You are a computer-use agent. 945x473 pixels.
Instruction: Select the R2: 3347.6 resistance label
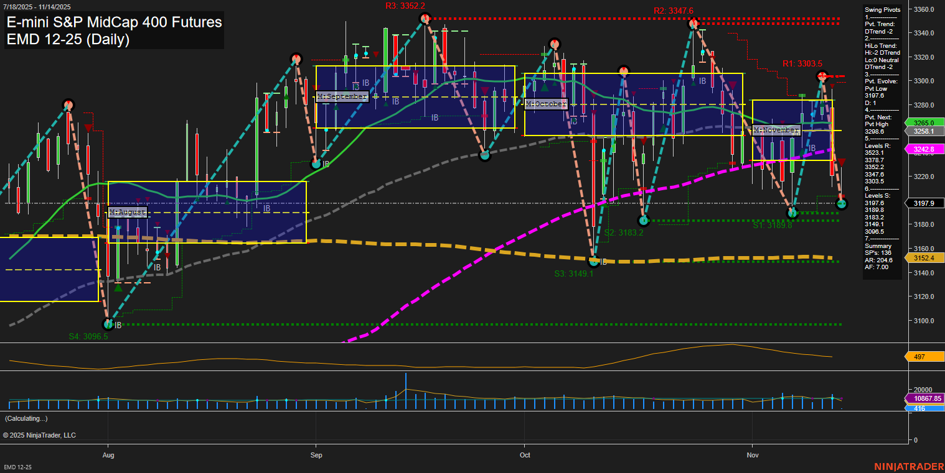[x=674, y=11]
